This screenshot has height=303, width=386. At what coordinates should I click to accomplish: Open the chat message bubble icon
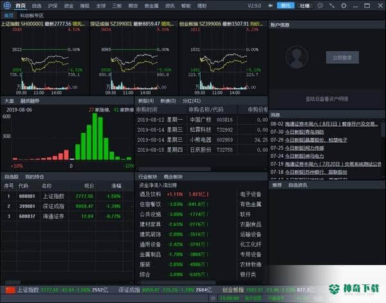point(320,5)
